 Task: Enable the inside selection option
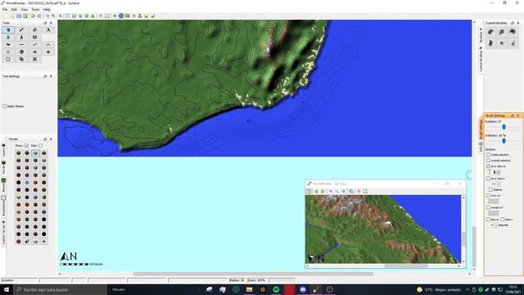coord(488,155)
